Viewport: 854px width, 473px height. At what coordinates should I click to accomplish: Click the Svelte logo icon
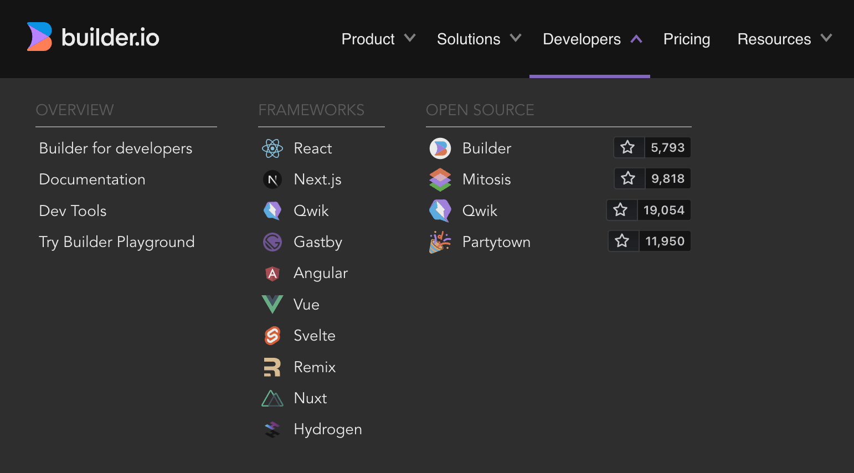pyautogui.click(x=272, y=336)
